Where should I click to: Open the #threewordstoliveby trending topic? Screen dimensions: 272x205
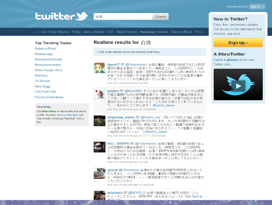[49, 59]
